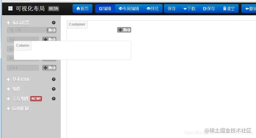Image resolution: width=256 pixels, height=138 pixels.
Task: Click the 6 6 layout input field
Action: click(23, 39)
